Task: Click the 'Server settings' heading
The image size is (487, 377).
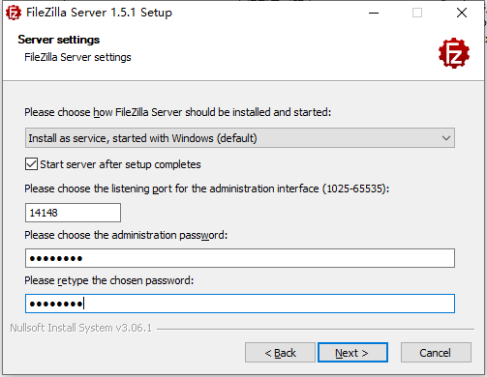Action: 59,40
